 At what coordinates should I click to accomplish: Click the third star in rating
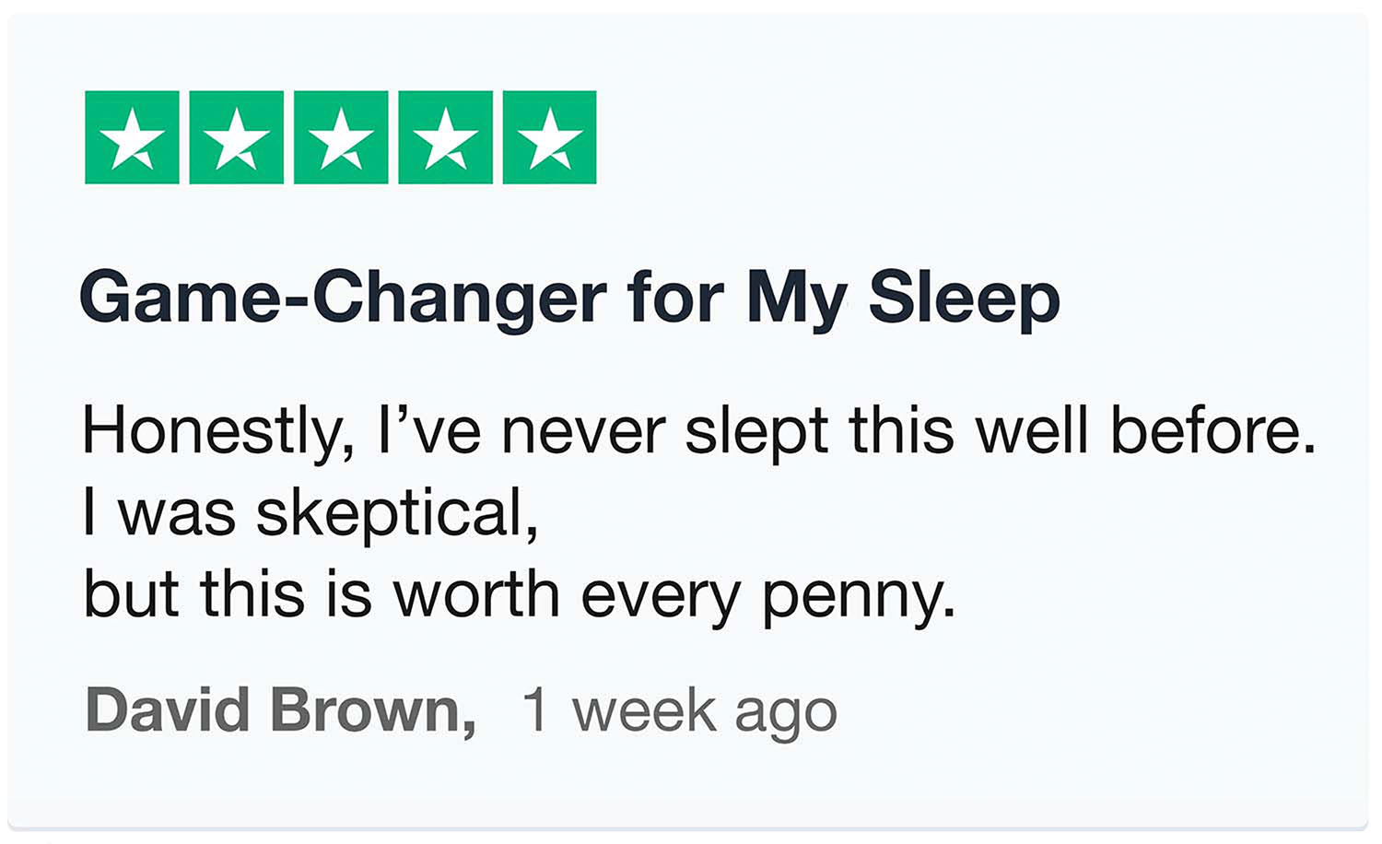tap(341, 137)
